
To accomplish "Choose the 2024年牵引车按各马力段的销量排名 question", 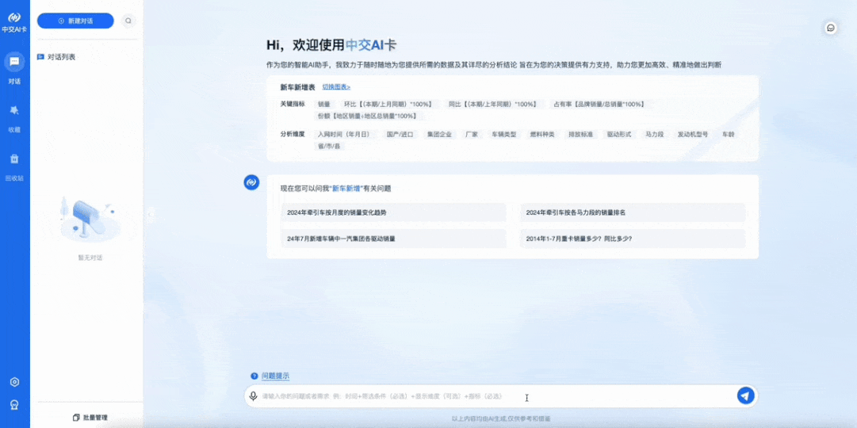I will coord(633,212).
